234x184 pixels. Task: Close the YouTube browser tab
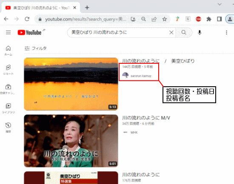click(75, 8)
